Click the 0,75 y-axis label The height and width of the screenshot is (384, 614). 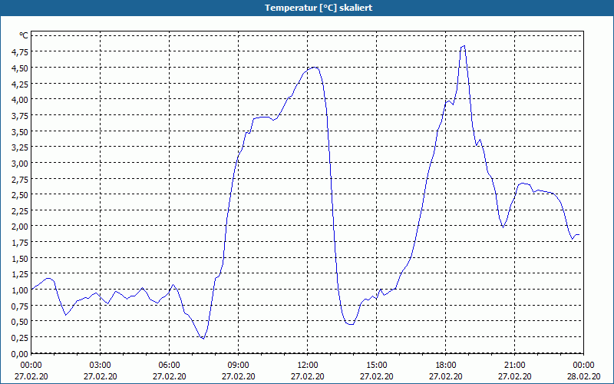pos(21,306)
